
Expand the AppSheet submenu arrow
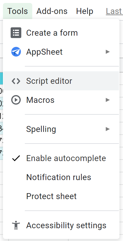tap(108, 52)
